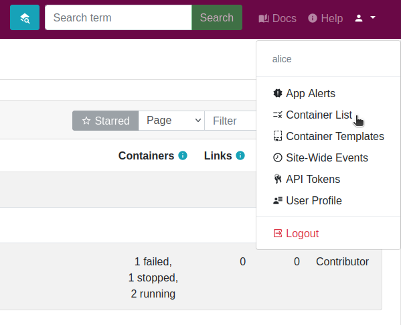Open Site-Wide Events menu entry
The image size is (401, 325).
tap(328, 157)
